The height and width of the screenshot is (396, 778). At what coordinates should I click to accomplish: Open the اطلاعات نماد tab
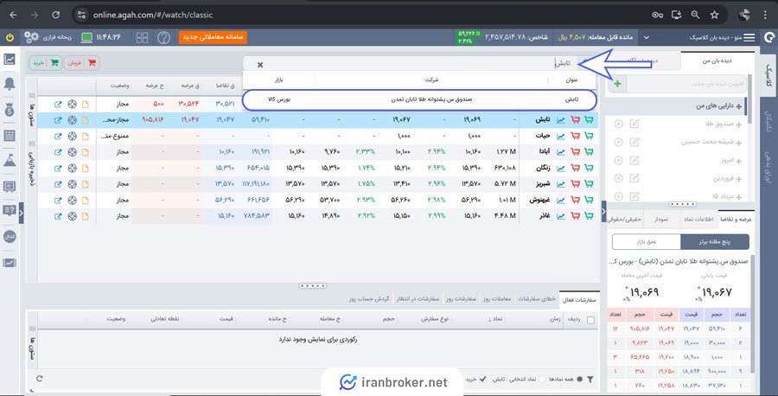[x=698, y=219]
